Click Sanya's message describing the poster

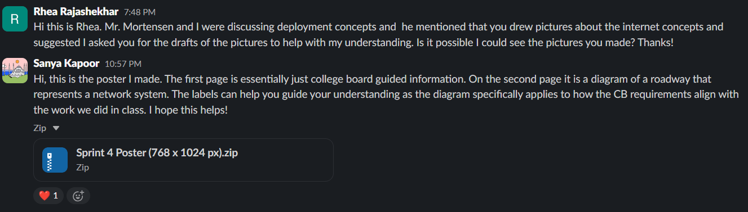386,94
